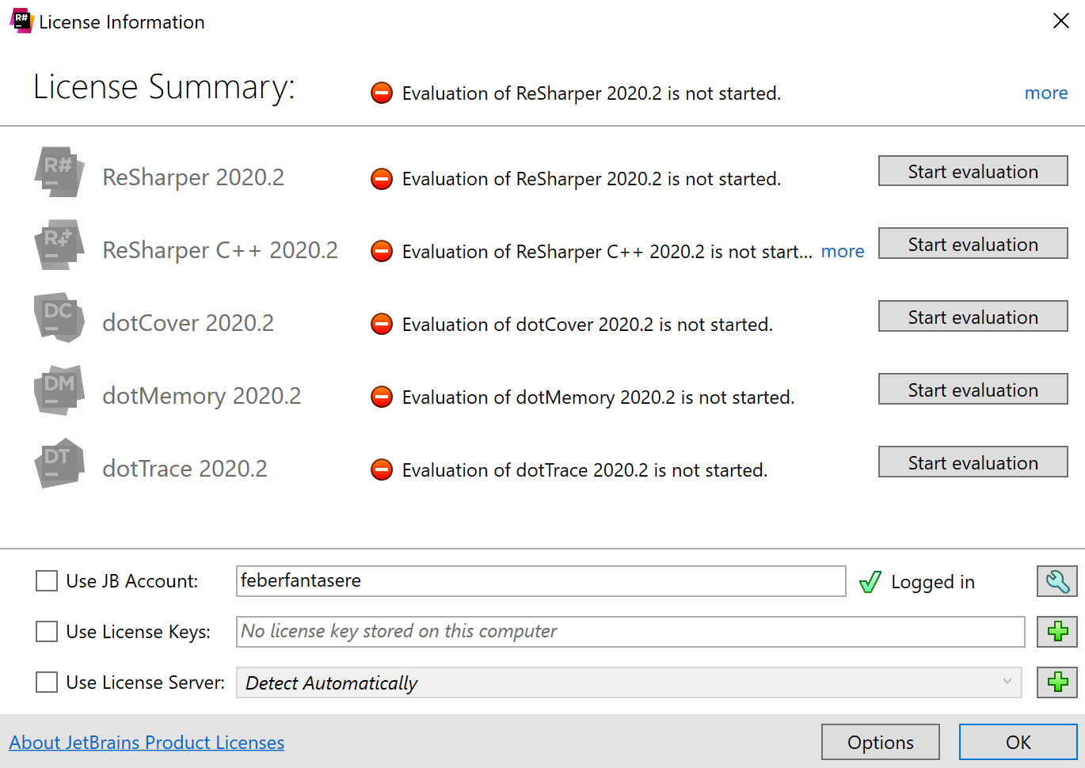This screenshot has width=1085, height=768.
Task: Confirm with the OK button
Action: [1018, 743]
